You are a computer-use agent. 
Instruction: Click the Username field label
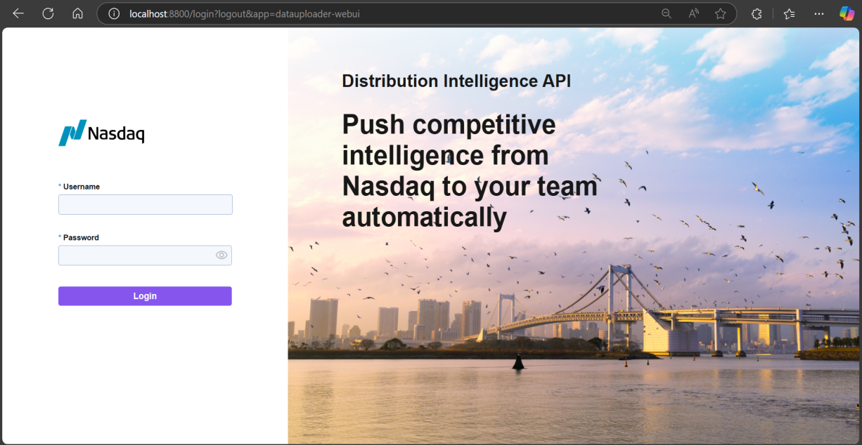tap(82, 187)
